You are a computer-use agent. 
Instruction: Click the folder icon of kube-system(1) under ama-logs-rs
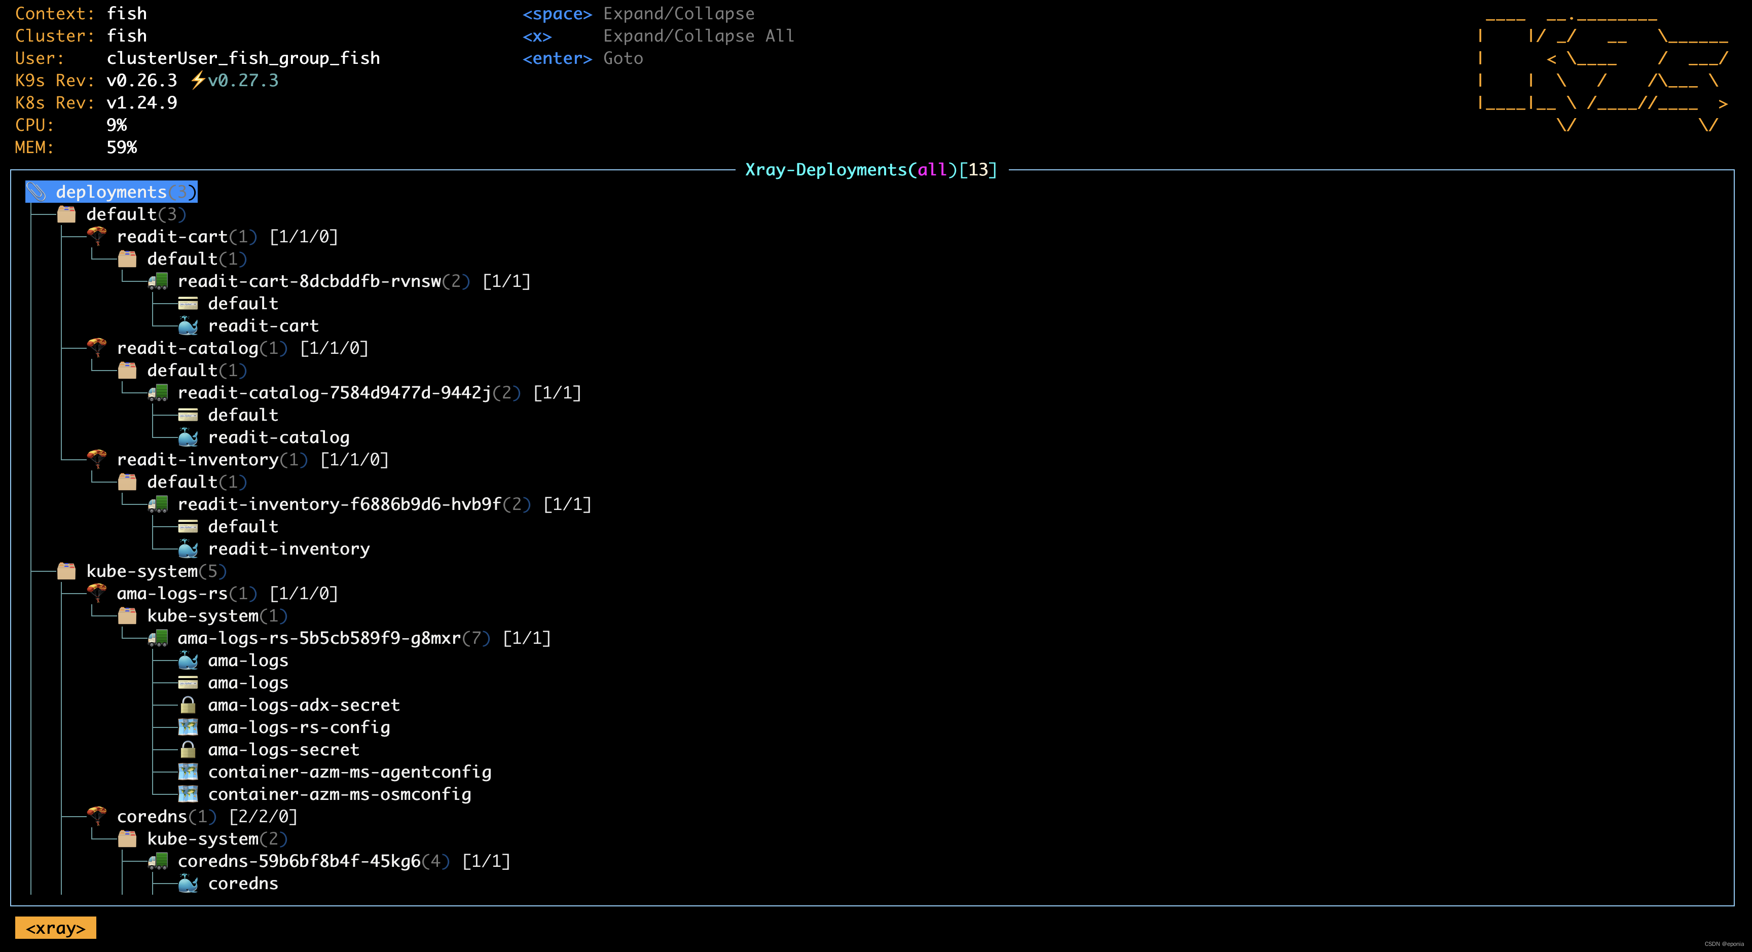(x=127, y=615)
